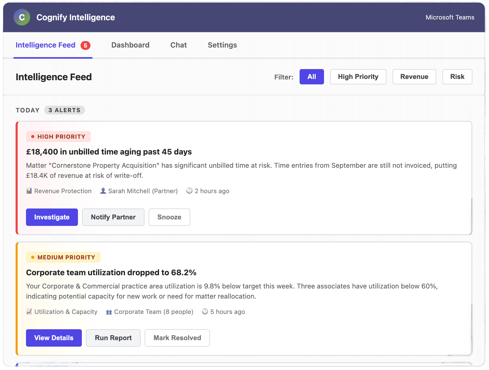The height and width of the screenshot is (370, 489).
Task: Select the Utilization & Capacity chart icon
Action: click(29, 312)
